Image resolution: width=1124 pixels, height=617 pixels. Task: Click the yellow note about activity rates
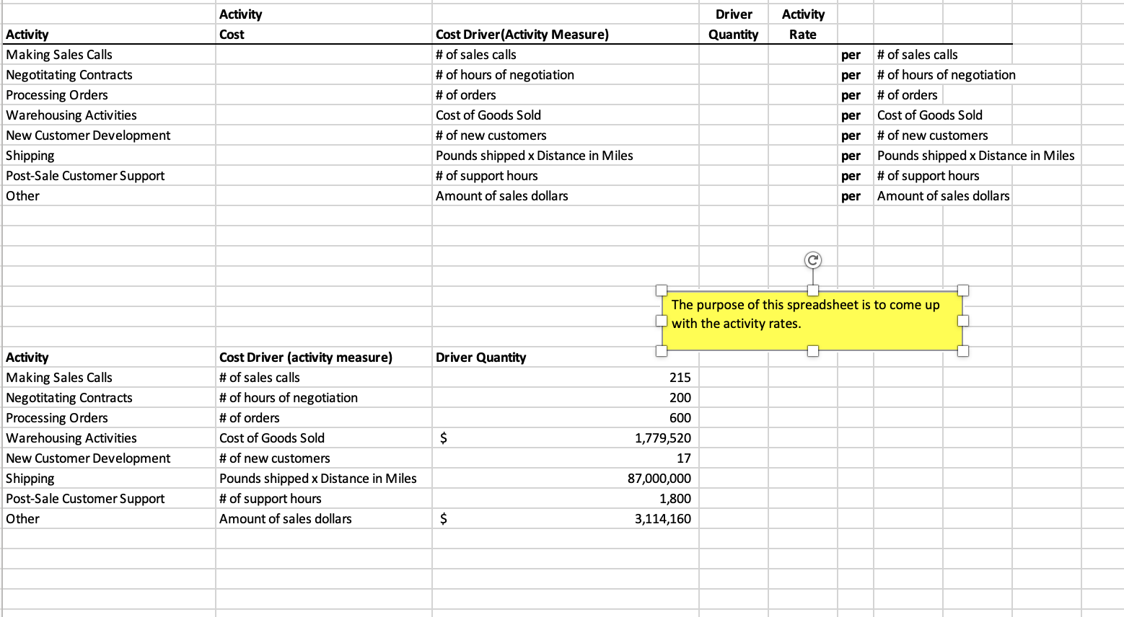tap(812, 321)
